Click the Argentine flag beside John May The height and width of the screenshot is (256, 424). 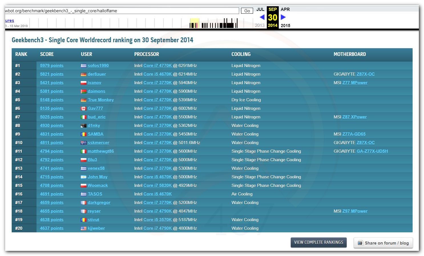point(83,177)
